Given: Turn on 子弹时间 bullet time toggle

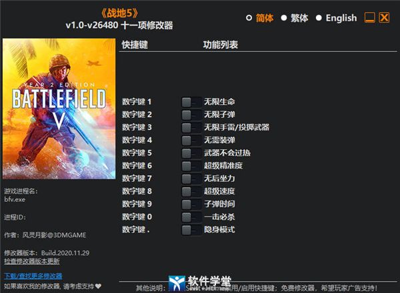Looking at the screenshot, I should pyautogui.click(x=191, y=204).
